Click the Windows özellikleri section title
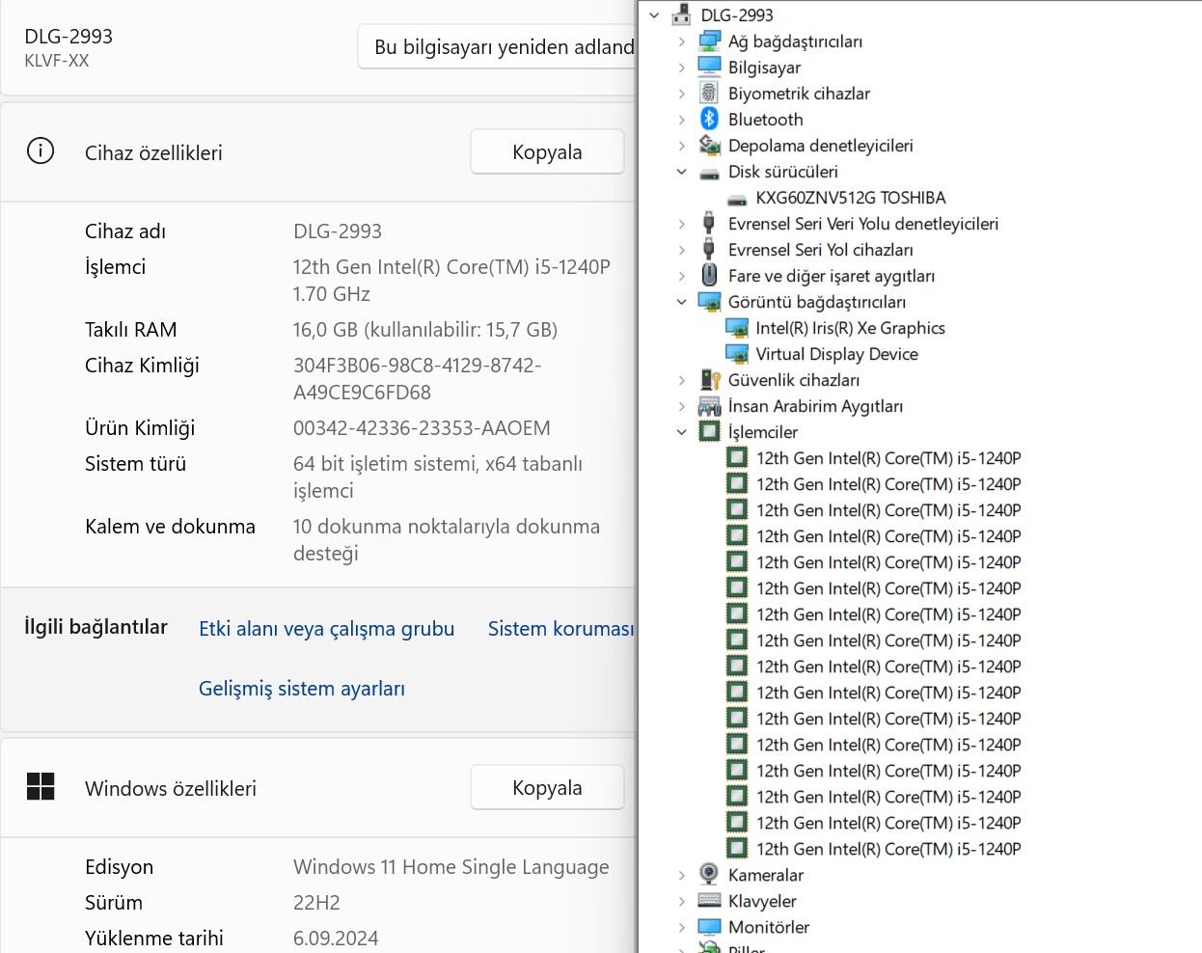Screen dimensions: 1202x953 click(171, 788)
